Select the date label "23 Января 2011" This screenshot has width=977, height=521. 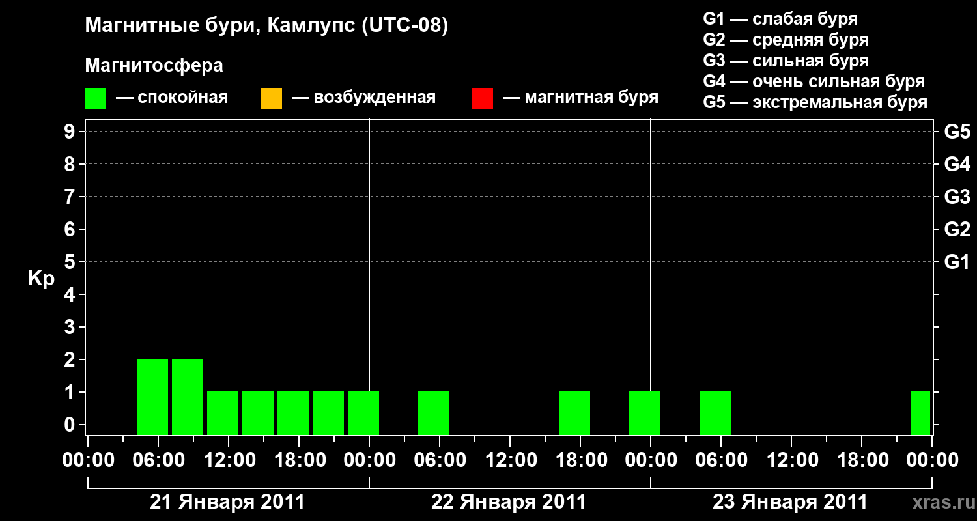tap(790, 502)
